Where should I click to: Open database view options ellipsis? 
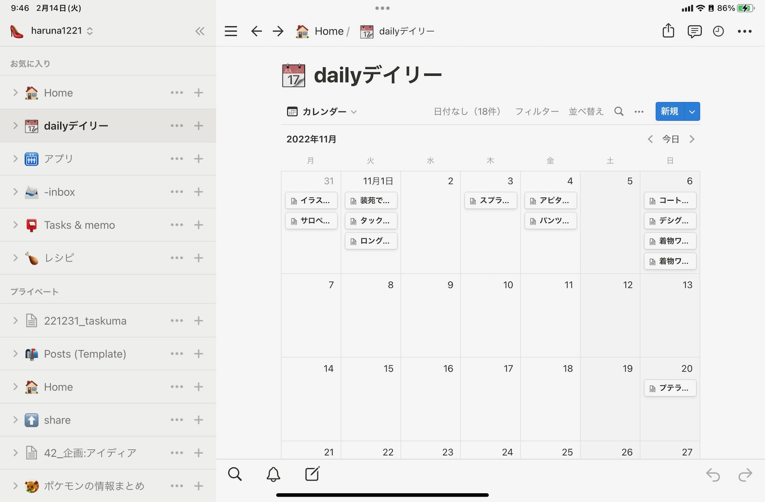pos(639,112)
